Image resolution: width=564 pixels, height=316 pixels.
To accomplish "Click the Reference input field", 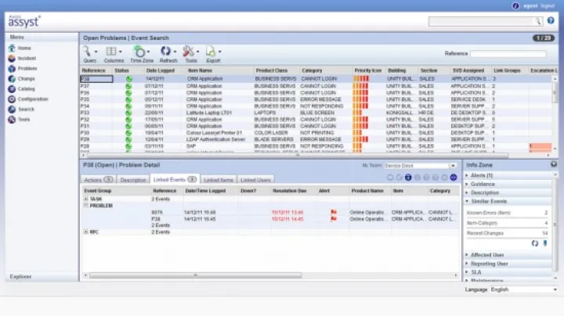I will click(508, 54).
